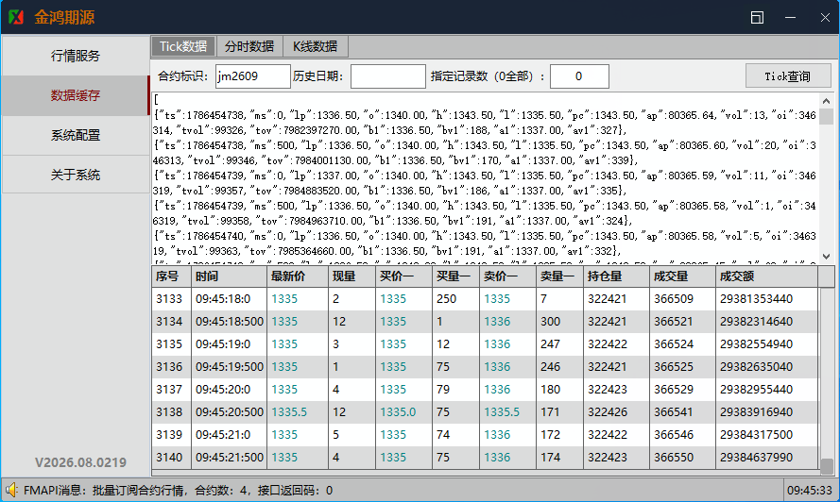Click the 金鸿期源 title text
Viewport: 840px width, 502px height.
click(64, 17)
